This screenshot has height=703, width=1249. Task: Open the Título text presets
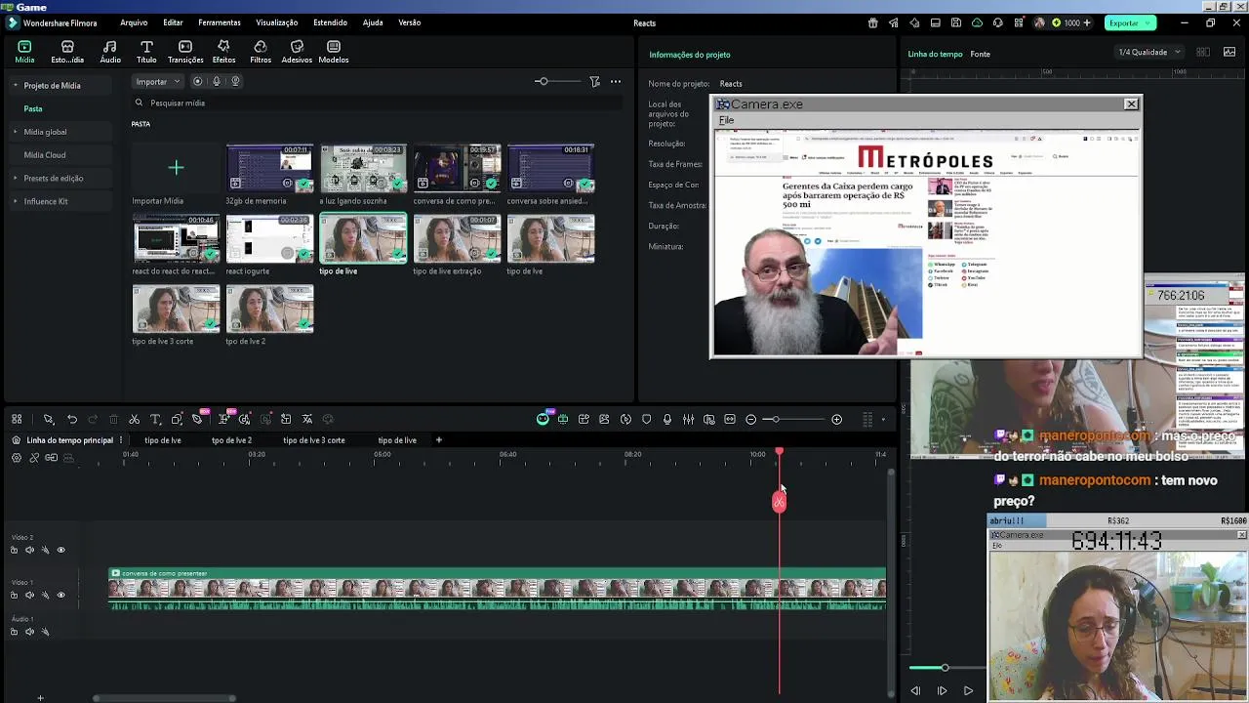(146, 52)
